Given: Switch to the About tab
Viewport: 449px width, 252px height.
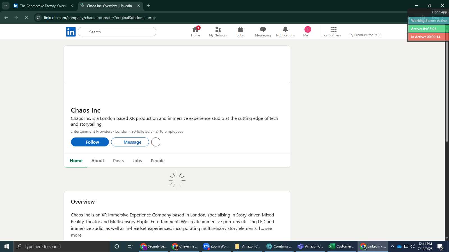Looking at the screenshot, I should 98,160.
